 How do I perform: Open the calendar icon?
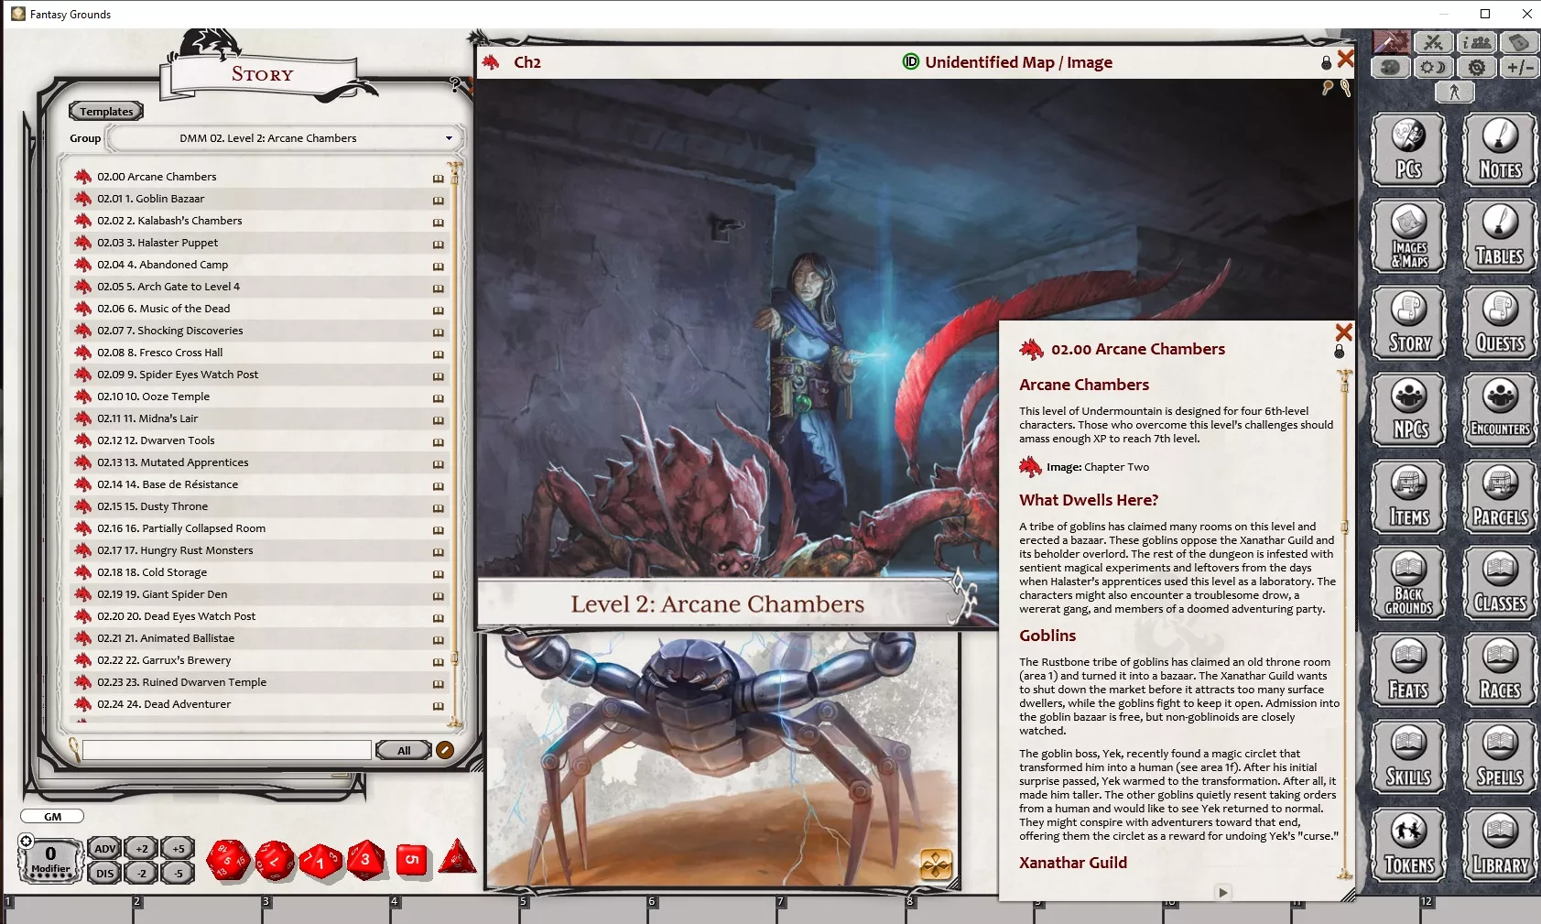click(x=1520, y=42)
